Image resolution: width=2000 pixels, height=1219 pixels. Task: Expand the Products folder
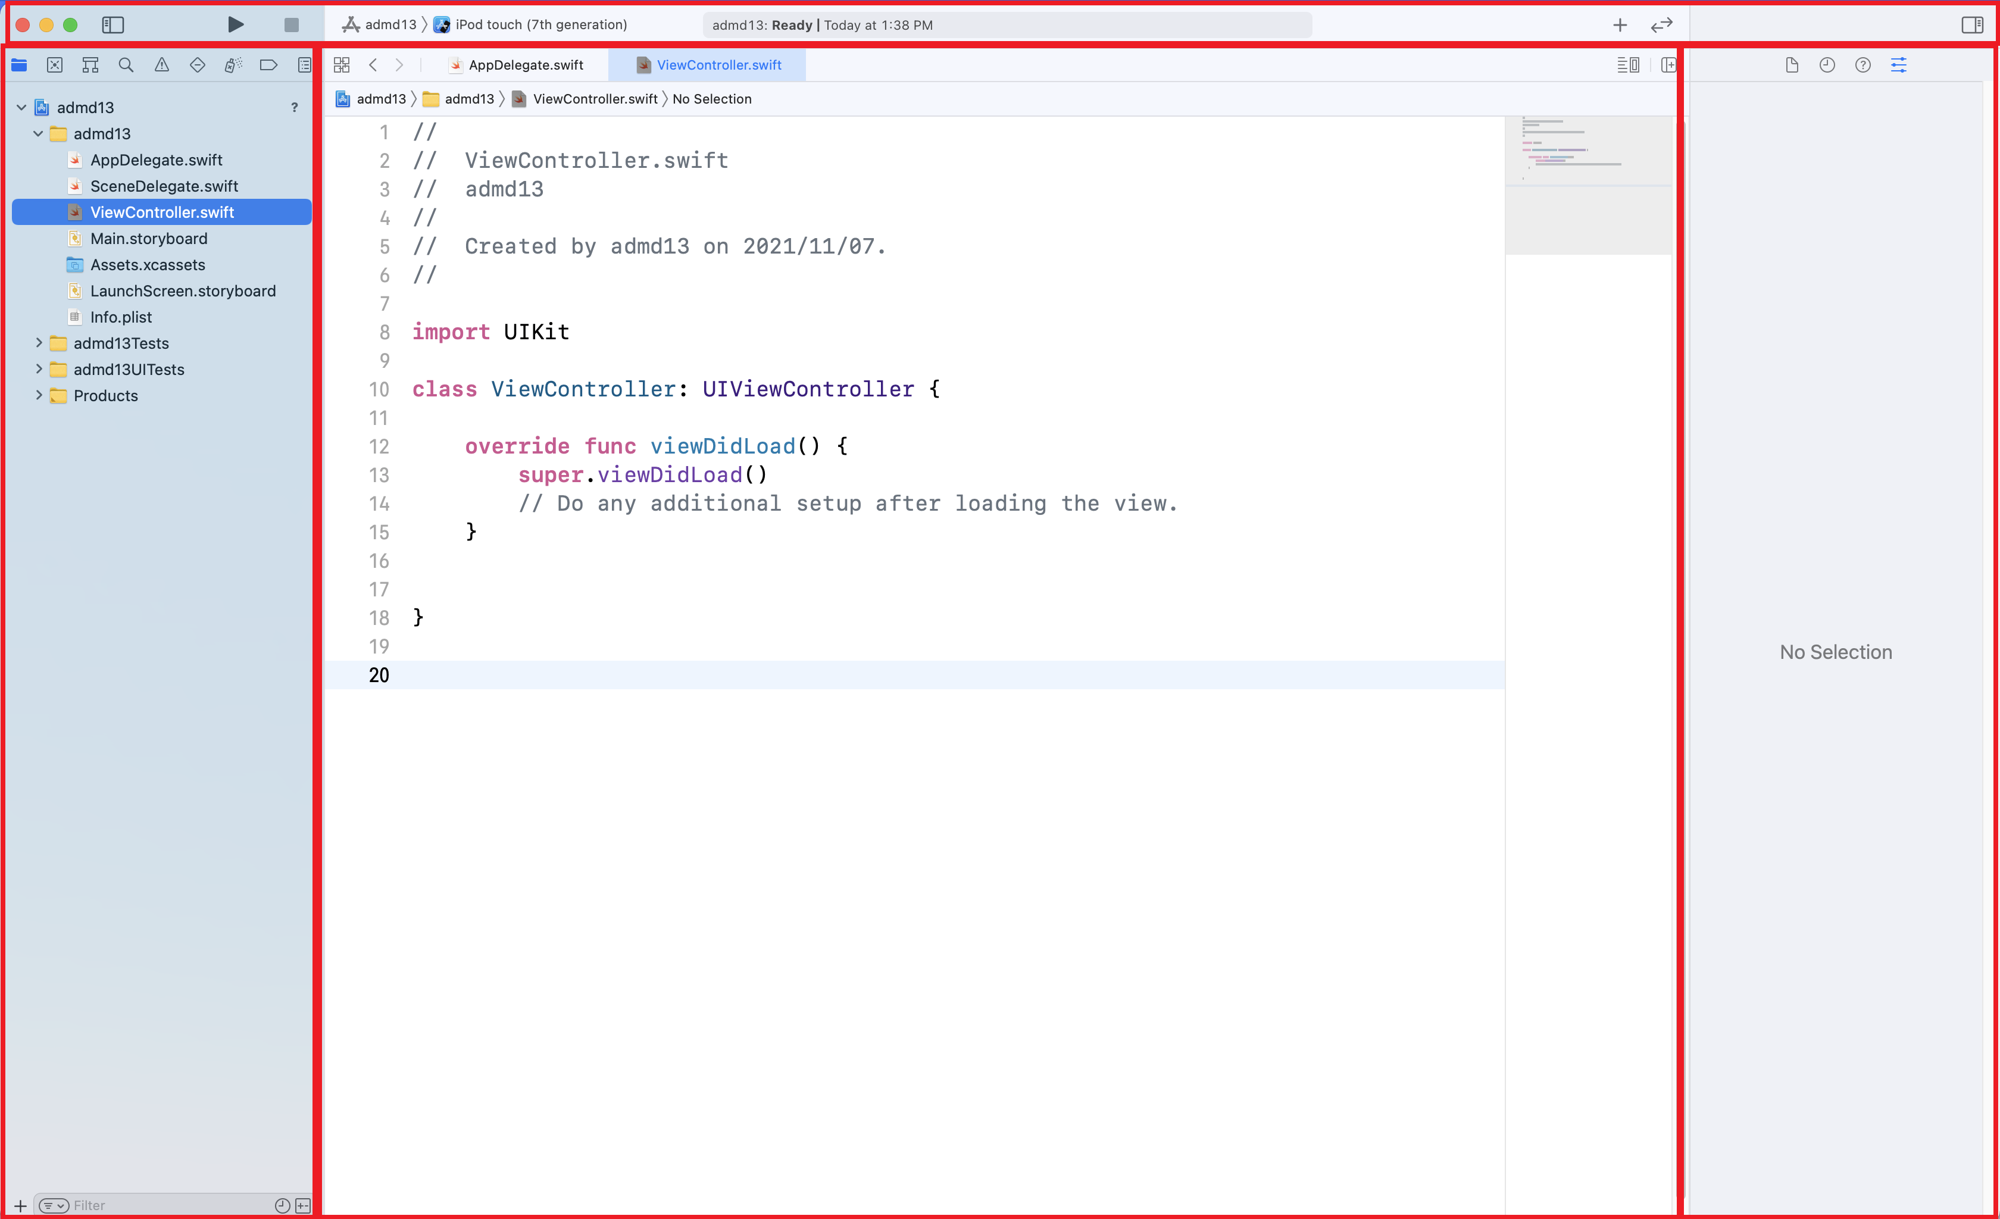click(x=38, y=395)
